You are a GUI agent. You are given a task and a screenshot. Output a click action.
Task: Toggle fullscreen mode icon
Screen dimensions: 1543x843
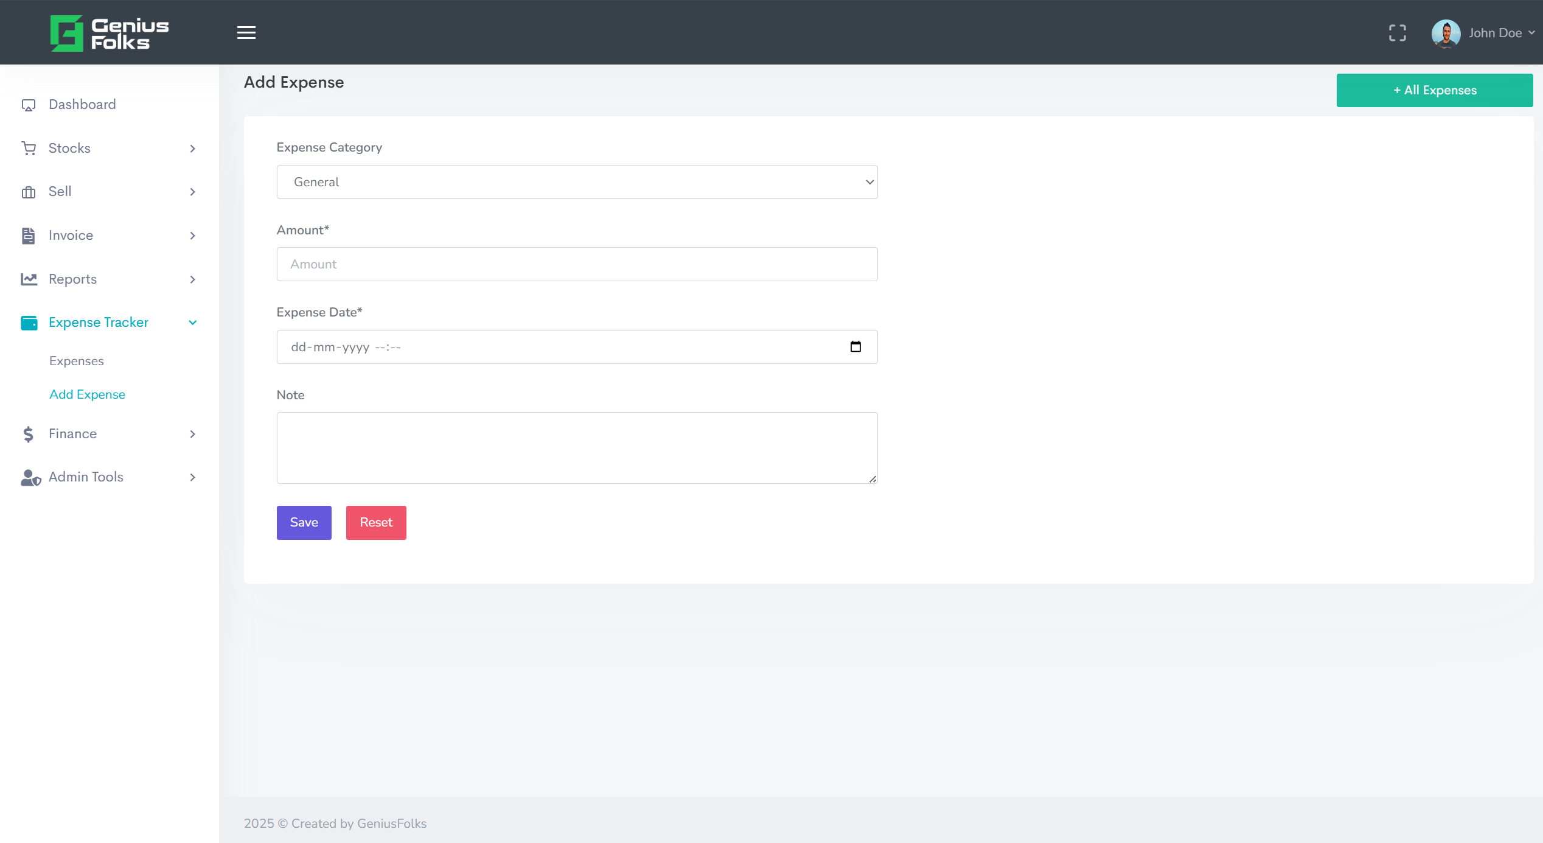(x=1397, y=33)
